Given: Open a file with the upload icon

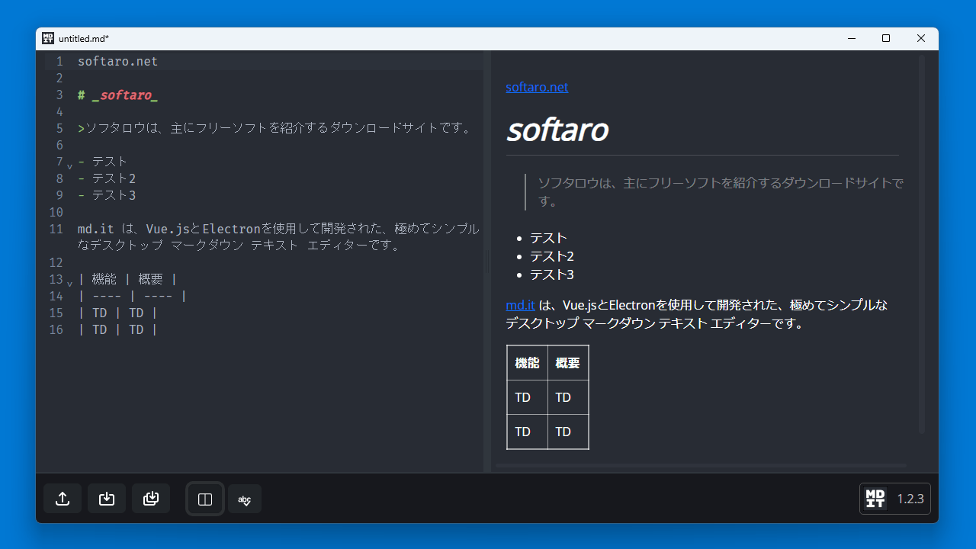Looking at the screenshot, I should coord(63,499).
